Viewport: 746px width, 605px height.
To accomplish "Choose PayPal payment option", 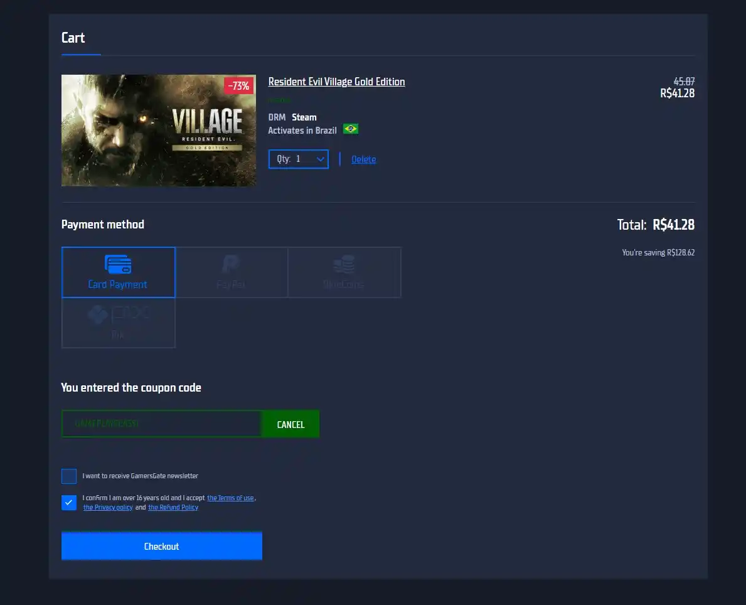I will pos(232,272).
